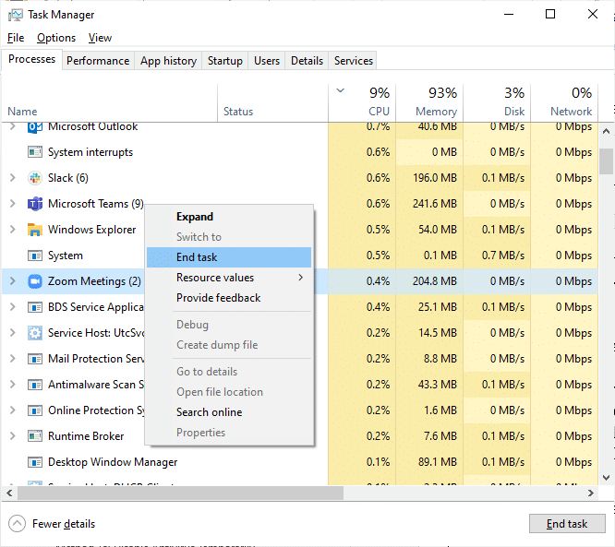
Task: Expand the Zoom Meetings process group
Action: [x=12, y=281]
